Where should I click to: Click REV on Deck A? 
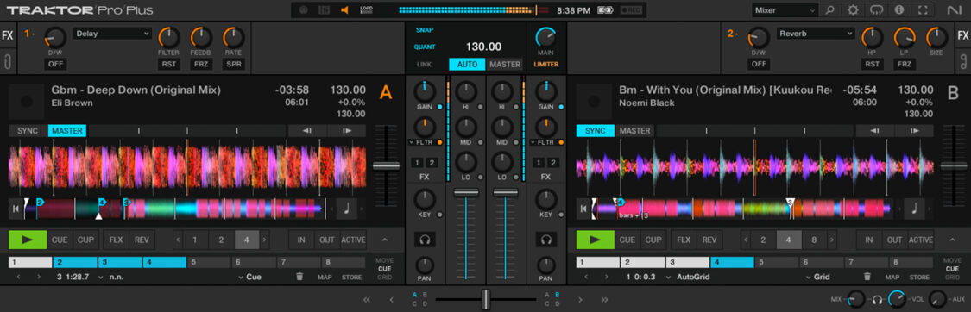[x=142, y=240]
